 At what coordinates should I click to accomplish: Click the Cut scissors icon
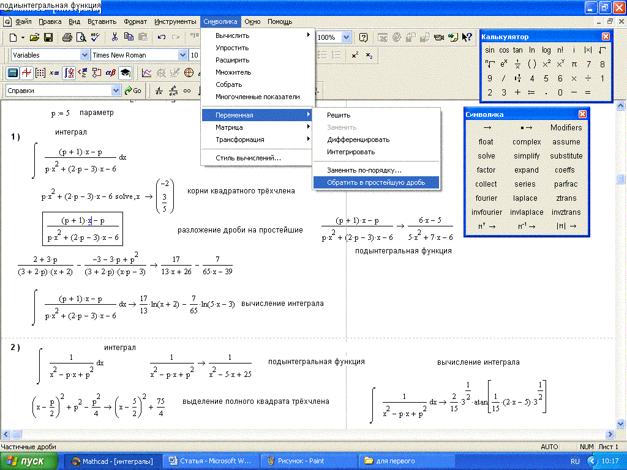tap(115, 37)
